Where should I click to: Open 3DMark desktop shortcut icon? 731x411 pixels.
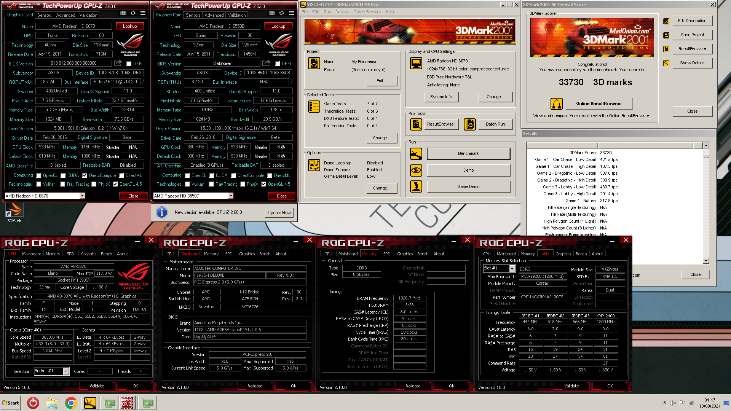14,213
